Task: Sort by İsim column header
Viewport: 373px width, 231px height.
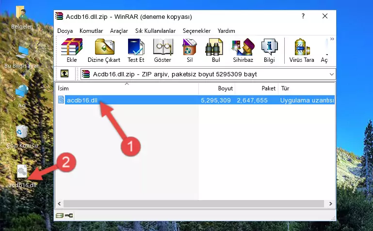Action: 127,88
